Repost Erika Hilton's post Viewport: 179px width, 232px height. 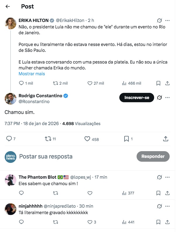(x=55, y=83)
